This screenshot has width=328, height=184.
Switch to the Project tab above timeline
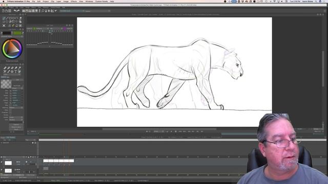tap(3, 137)
